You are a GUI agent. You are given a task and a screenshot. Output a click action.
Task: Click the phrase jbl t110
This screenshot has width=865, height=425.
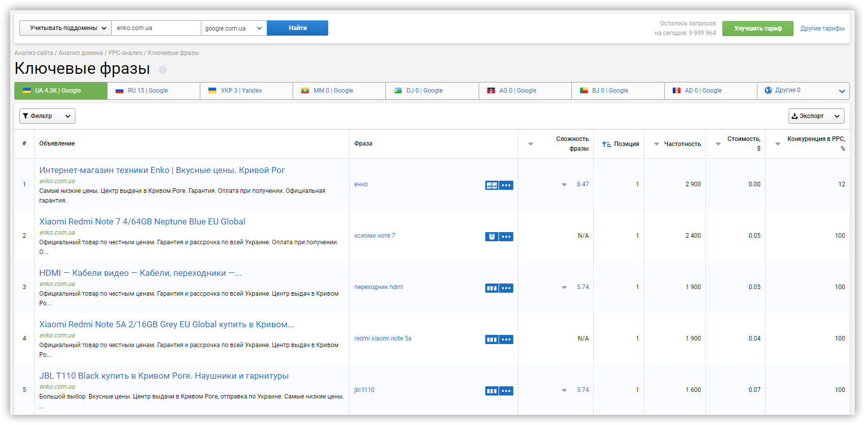(x=364, y=390)
